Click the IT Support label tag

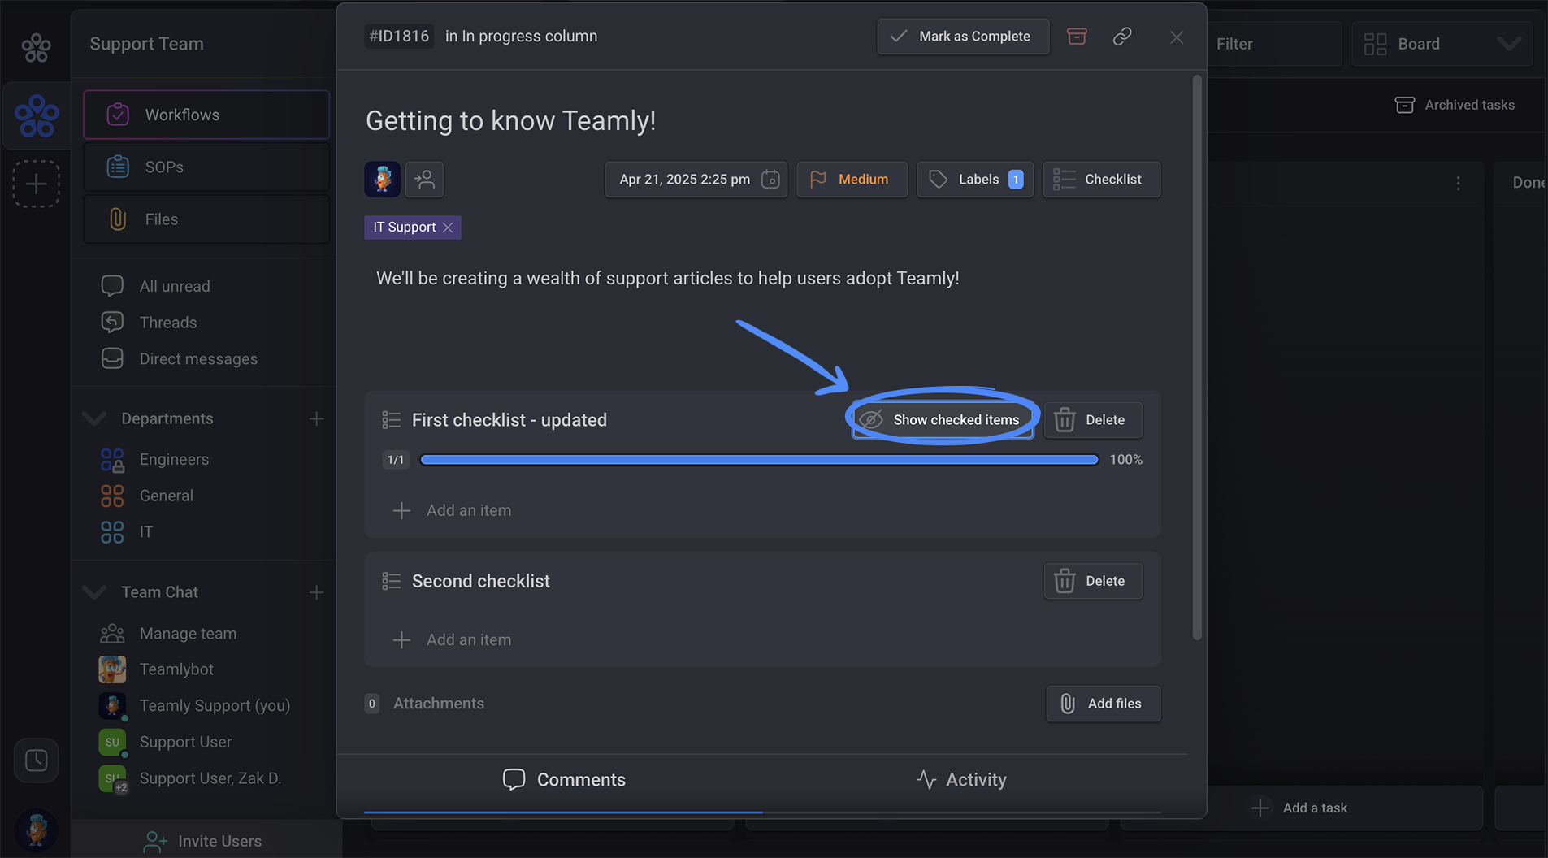[404, 227]
